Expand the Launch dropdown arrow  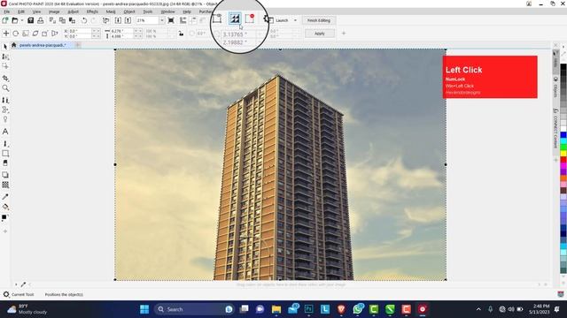point(295,20)
